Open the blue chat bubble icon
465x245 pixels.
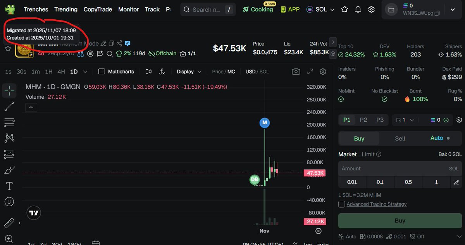[127, 43]
